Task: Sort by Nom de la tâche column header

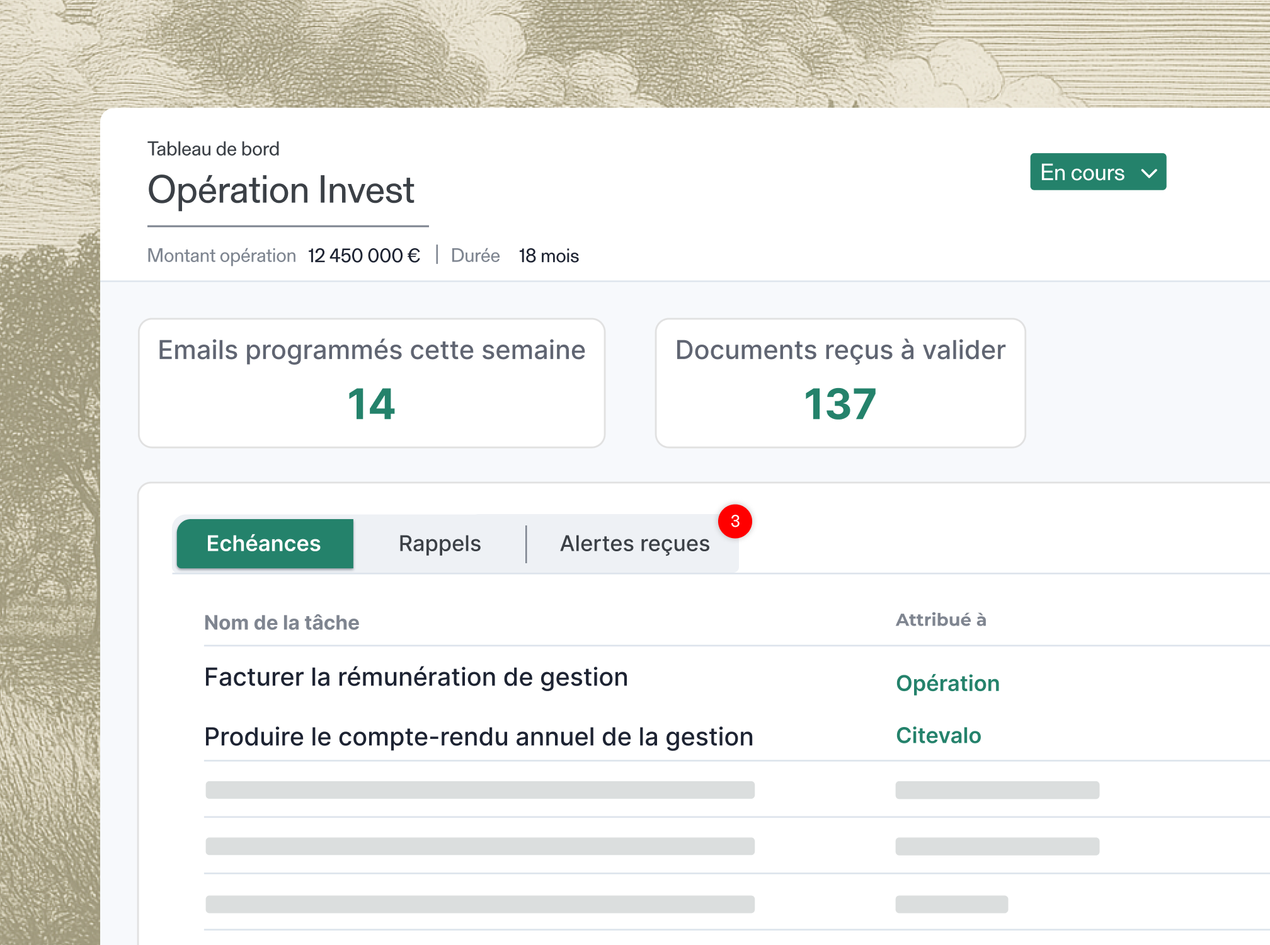Action: click(x=282, y=622)
